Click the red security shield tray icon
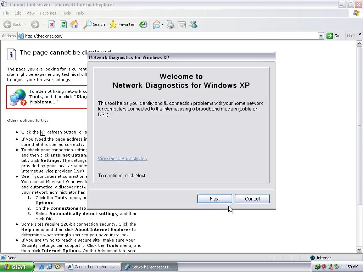Image resolution: width=363 pixels, height=272 pixels. (324, 267)
